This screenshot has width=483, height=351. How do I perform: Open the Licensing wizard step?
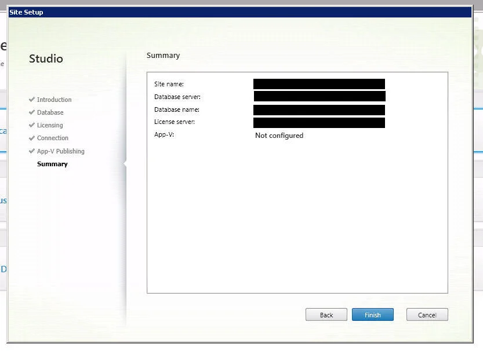50,125
